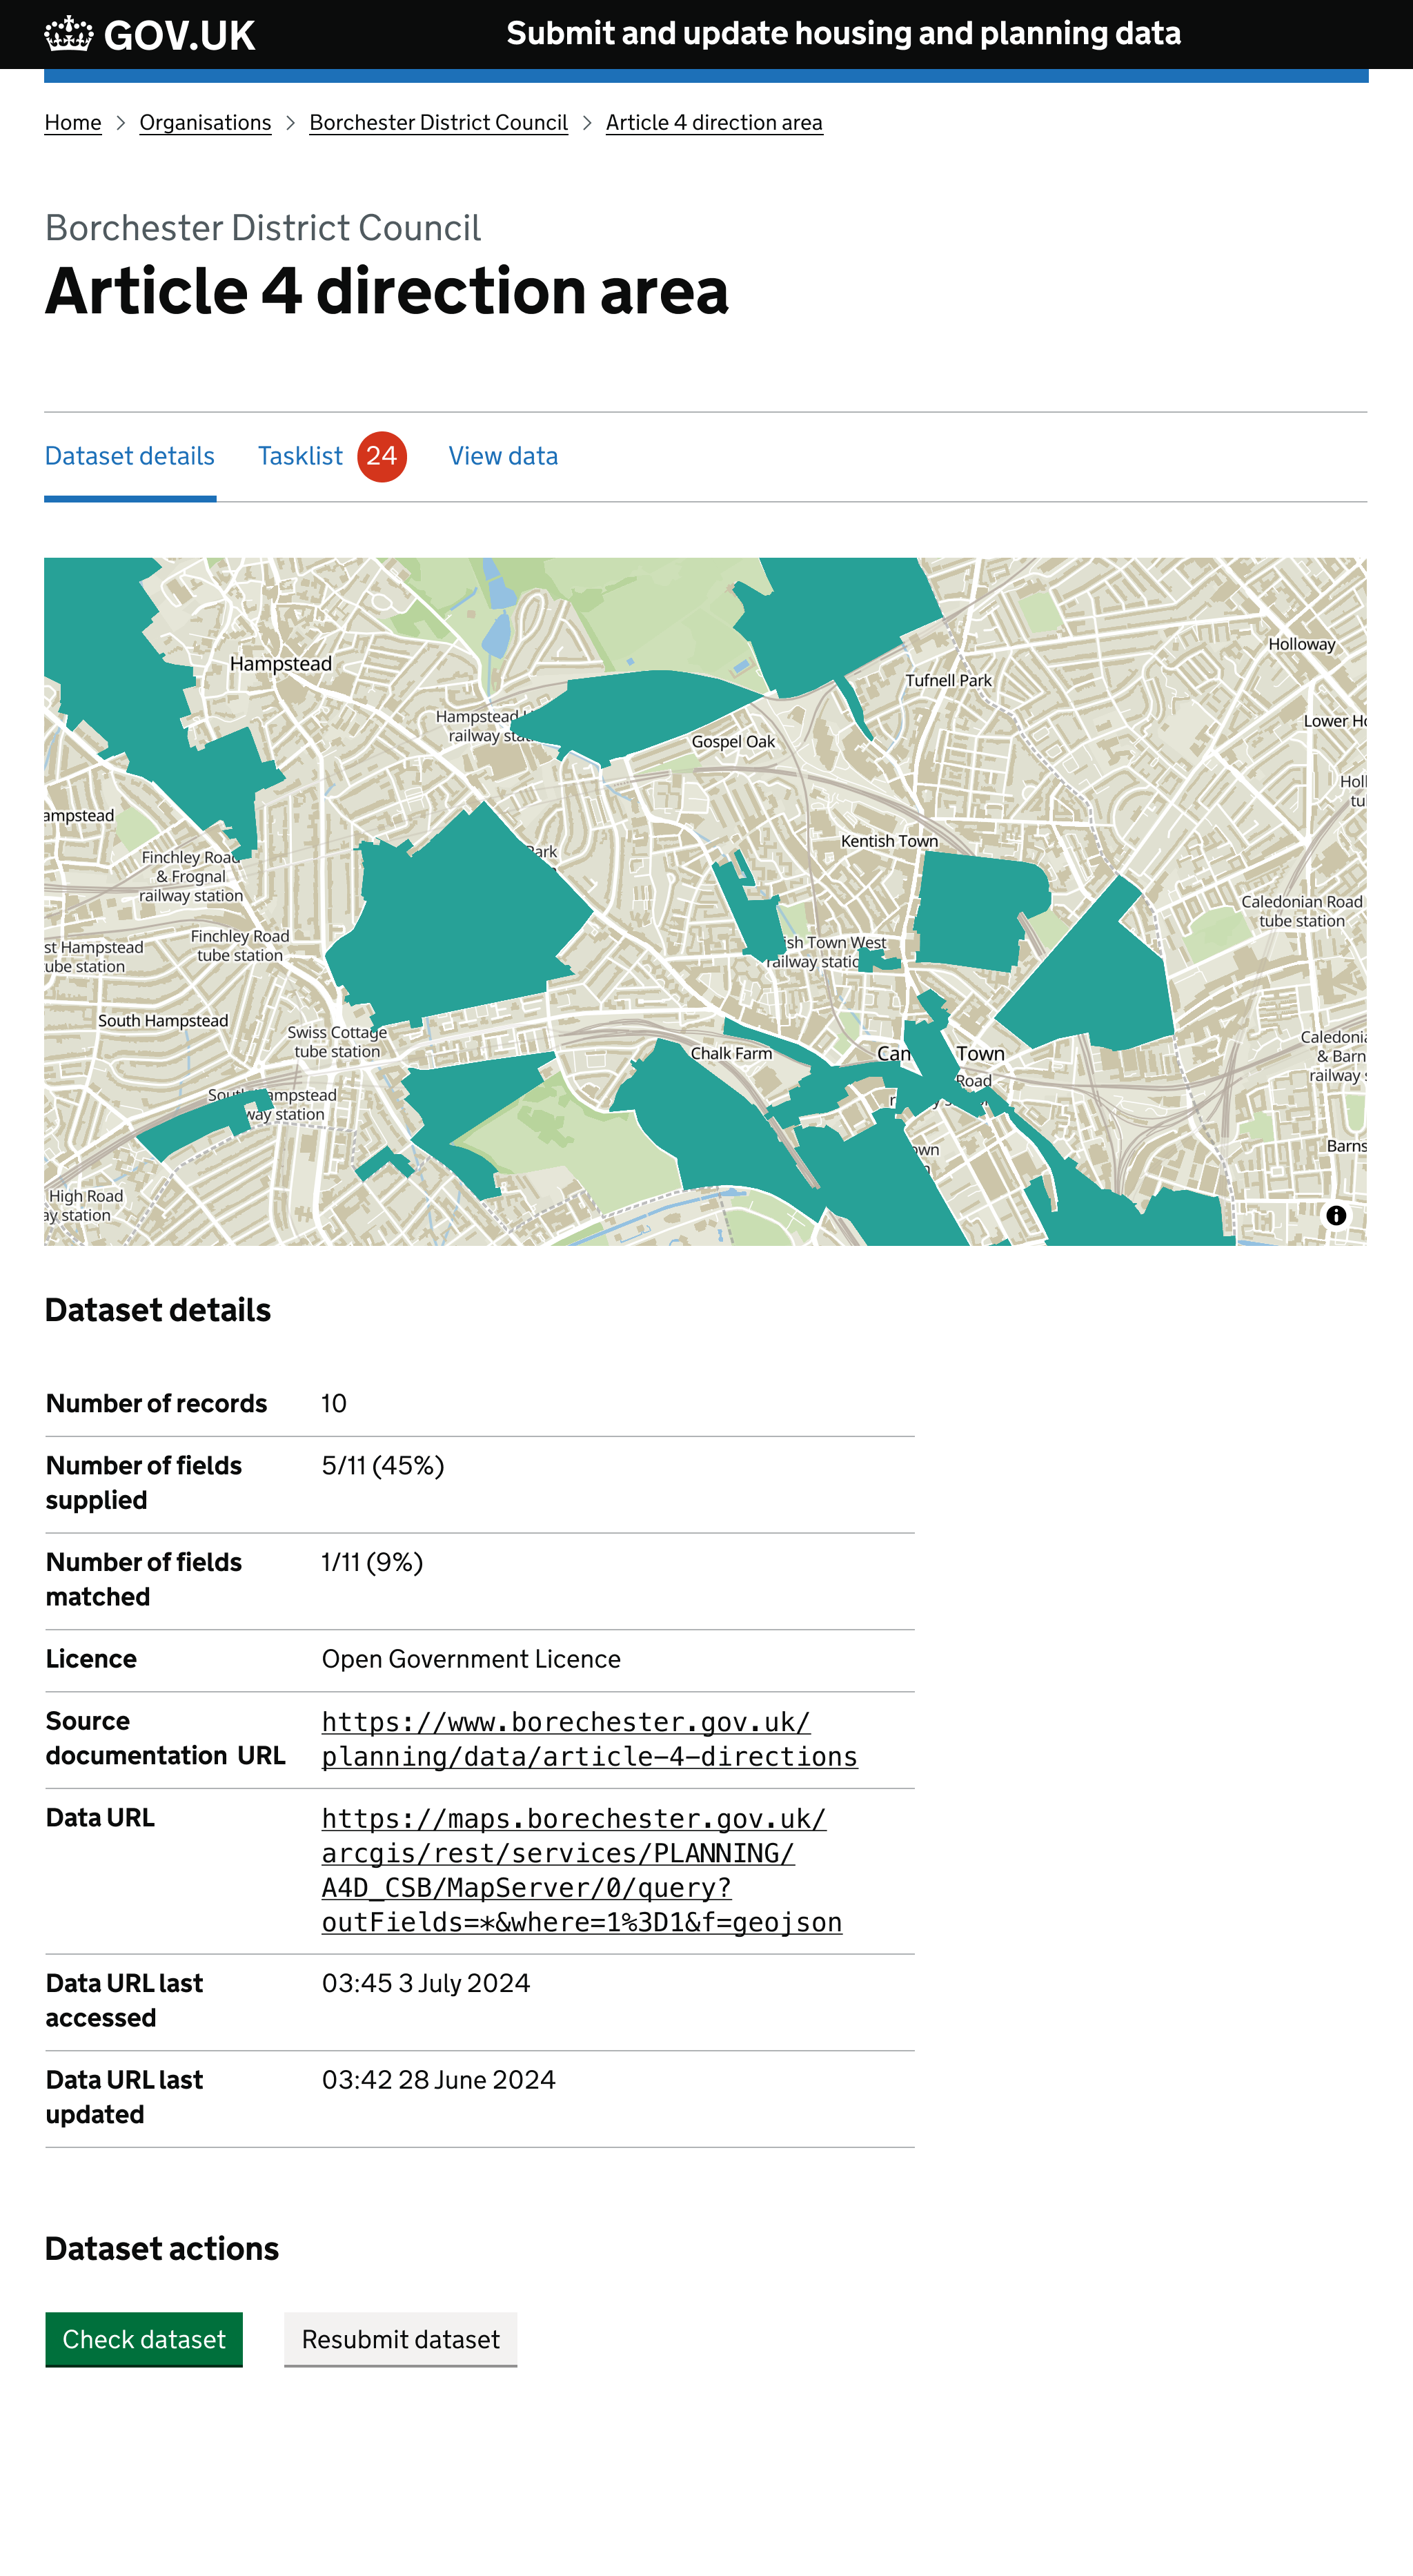Select the Dataset details tab

(130, 456)
